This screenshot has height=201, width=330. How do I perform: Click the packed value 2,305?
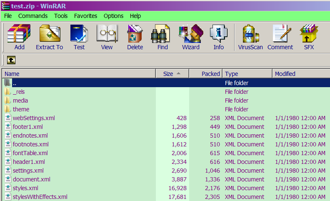coord(212,197)
